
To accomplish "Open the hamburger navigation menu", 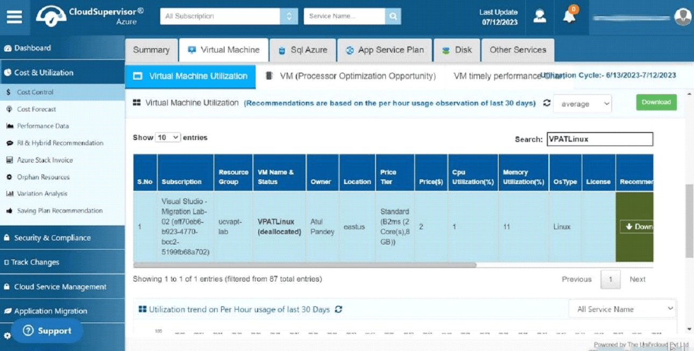I will click(x=15, y=17).
